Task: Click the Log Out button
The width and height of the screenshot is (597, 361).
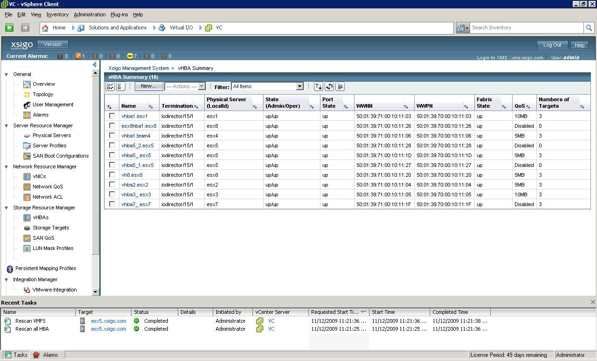Action: pyautogui.click(x=552, y=45)
